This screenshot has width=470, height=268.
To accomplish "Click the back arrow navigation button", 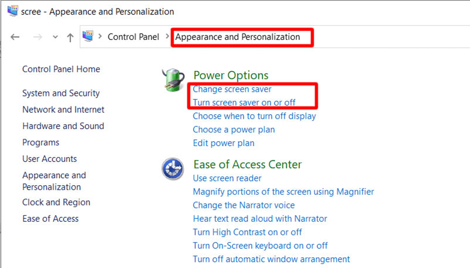I will tap(15, 37).
